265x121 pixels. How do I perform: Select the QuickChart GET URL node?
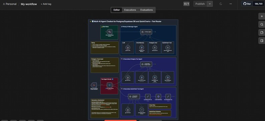click(x=148, y=96)
